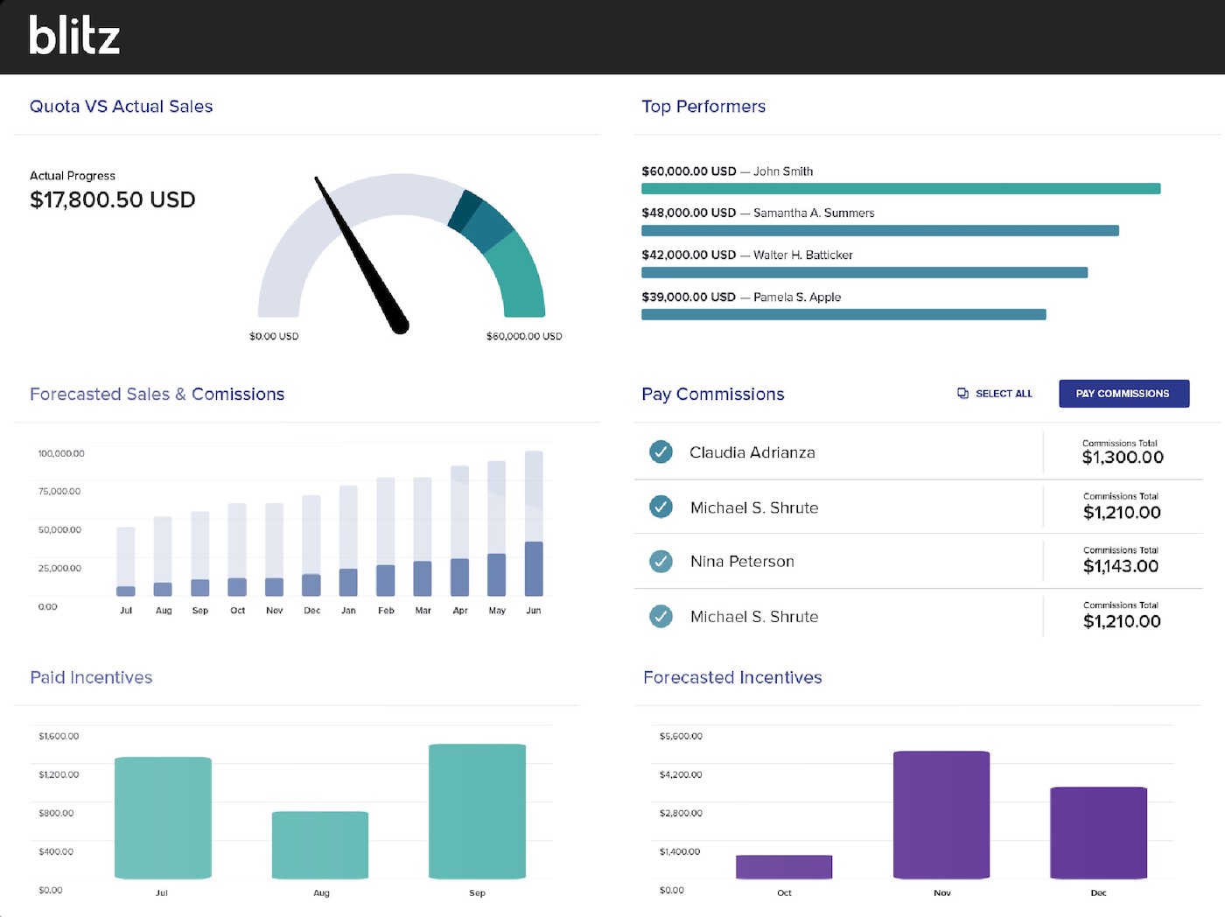Click the copy icon beside SELECT ALL
Image resolution: width=1225 pixels, height=917 pixels.
(962, 393)
